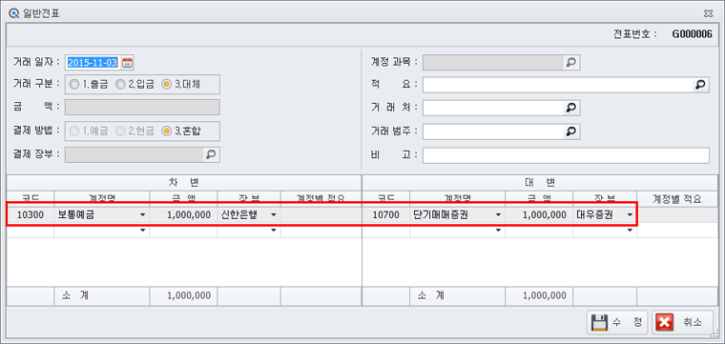
Task: Click the 계정 과목 field
Action: pyautogui.click(x=493, y=62)
